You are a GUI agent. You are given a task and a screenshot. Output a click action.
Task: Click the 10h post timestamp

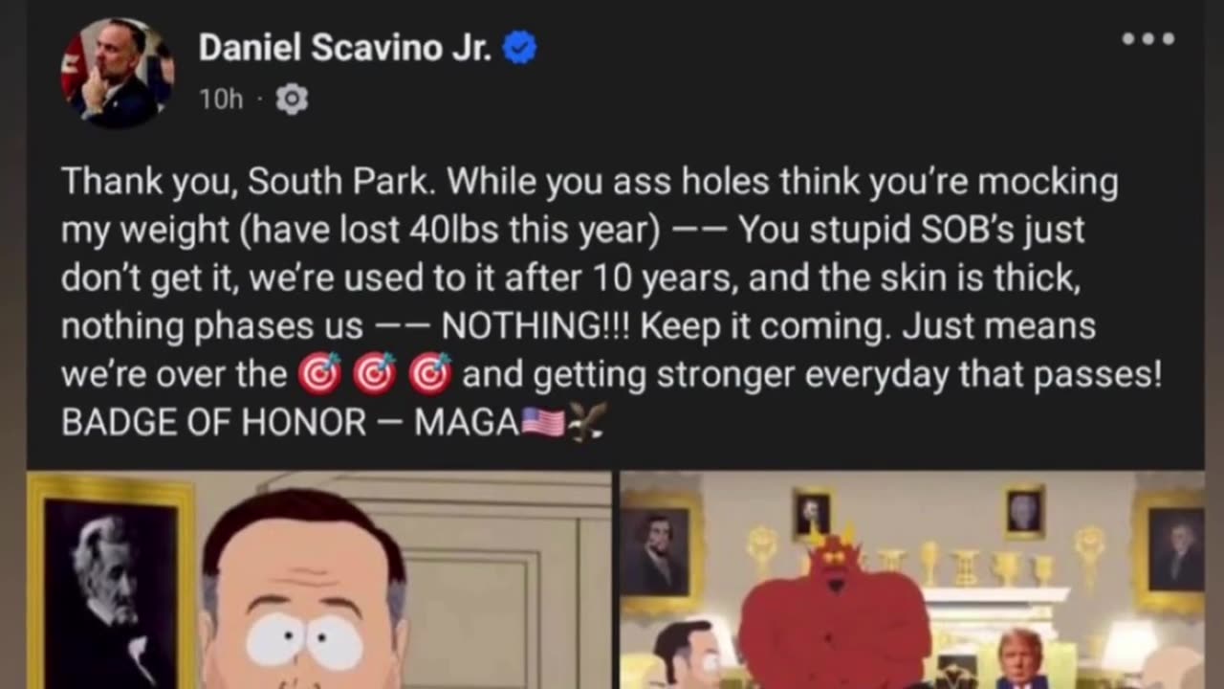(221, 99)
